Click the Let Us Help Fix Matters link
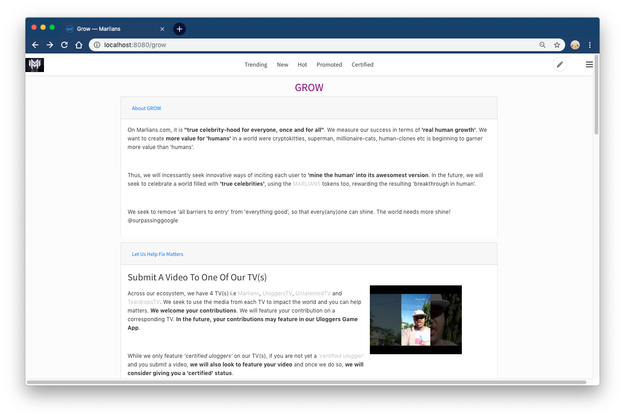The height and width of the screenshot is (419, 625). pyautogui.click(x=158, y=254)
